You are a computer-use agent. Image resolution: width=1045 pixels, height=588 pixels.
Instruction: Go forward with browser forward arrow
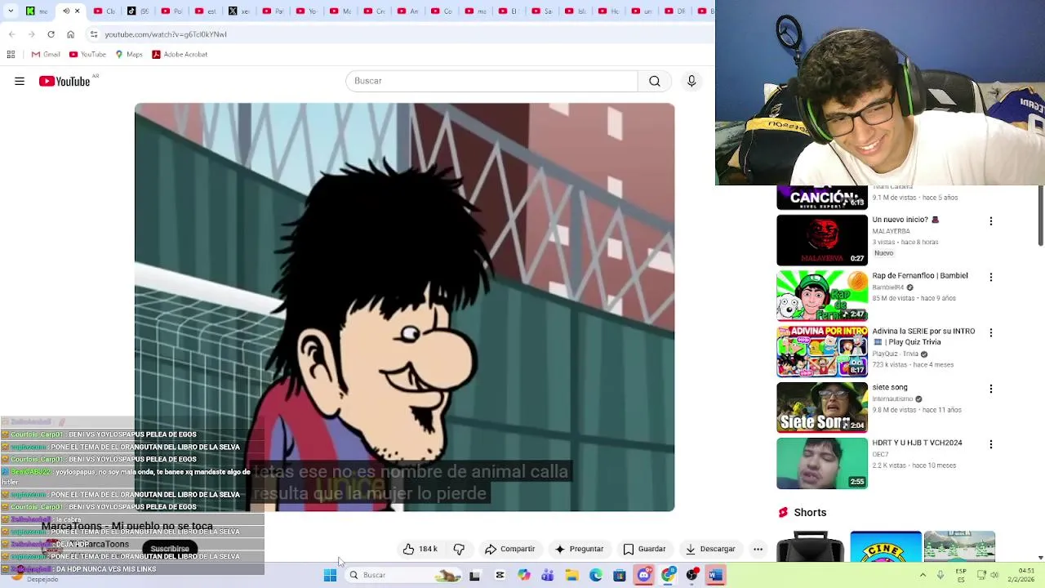coord(31,34)
